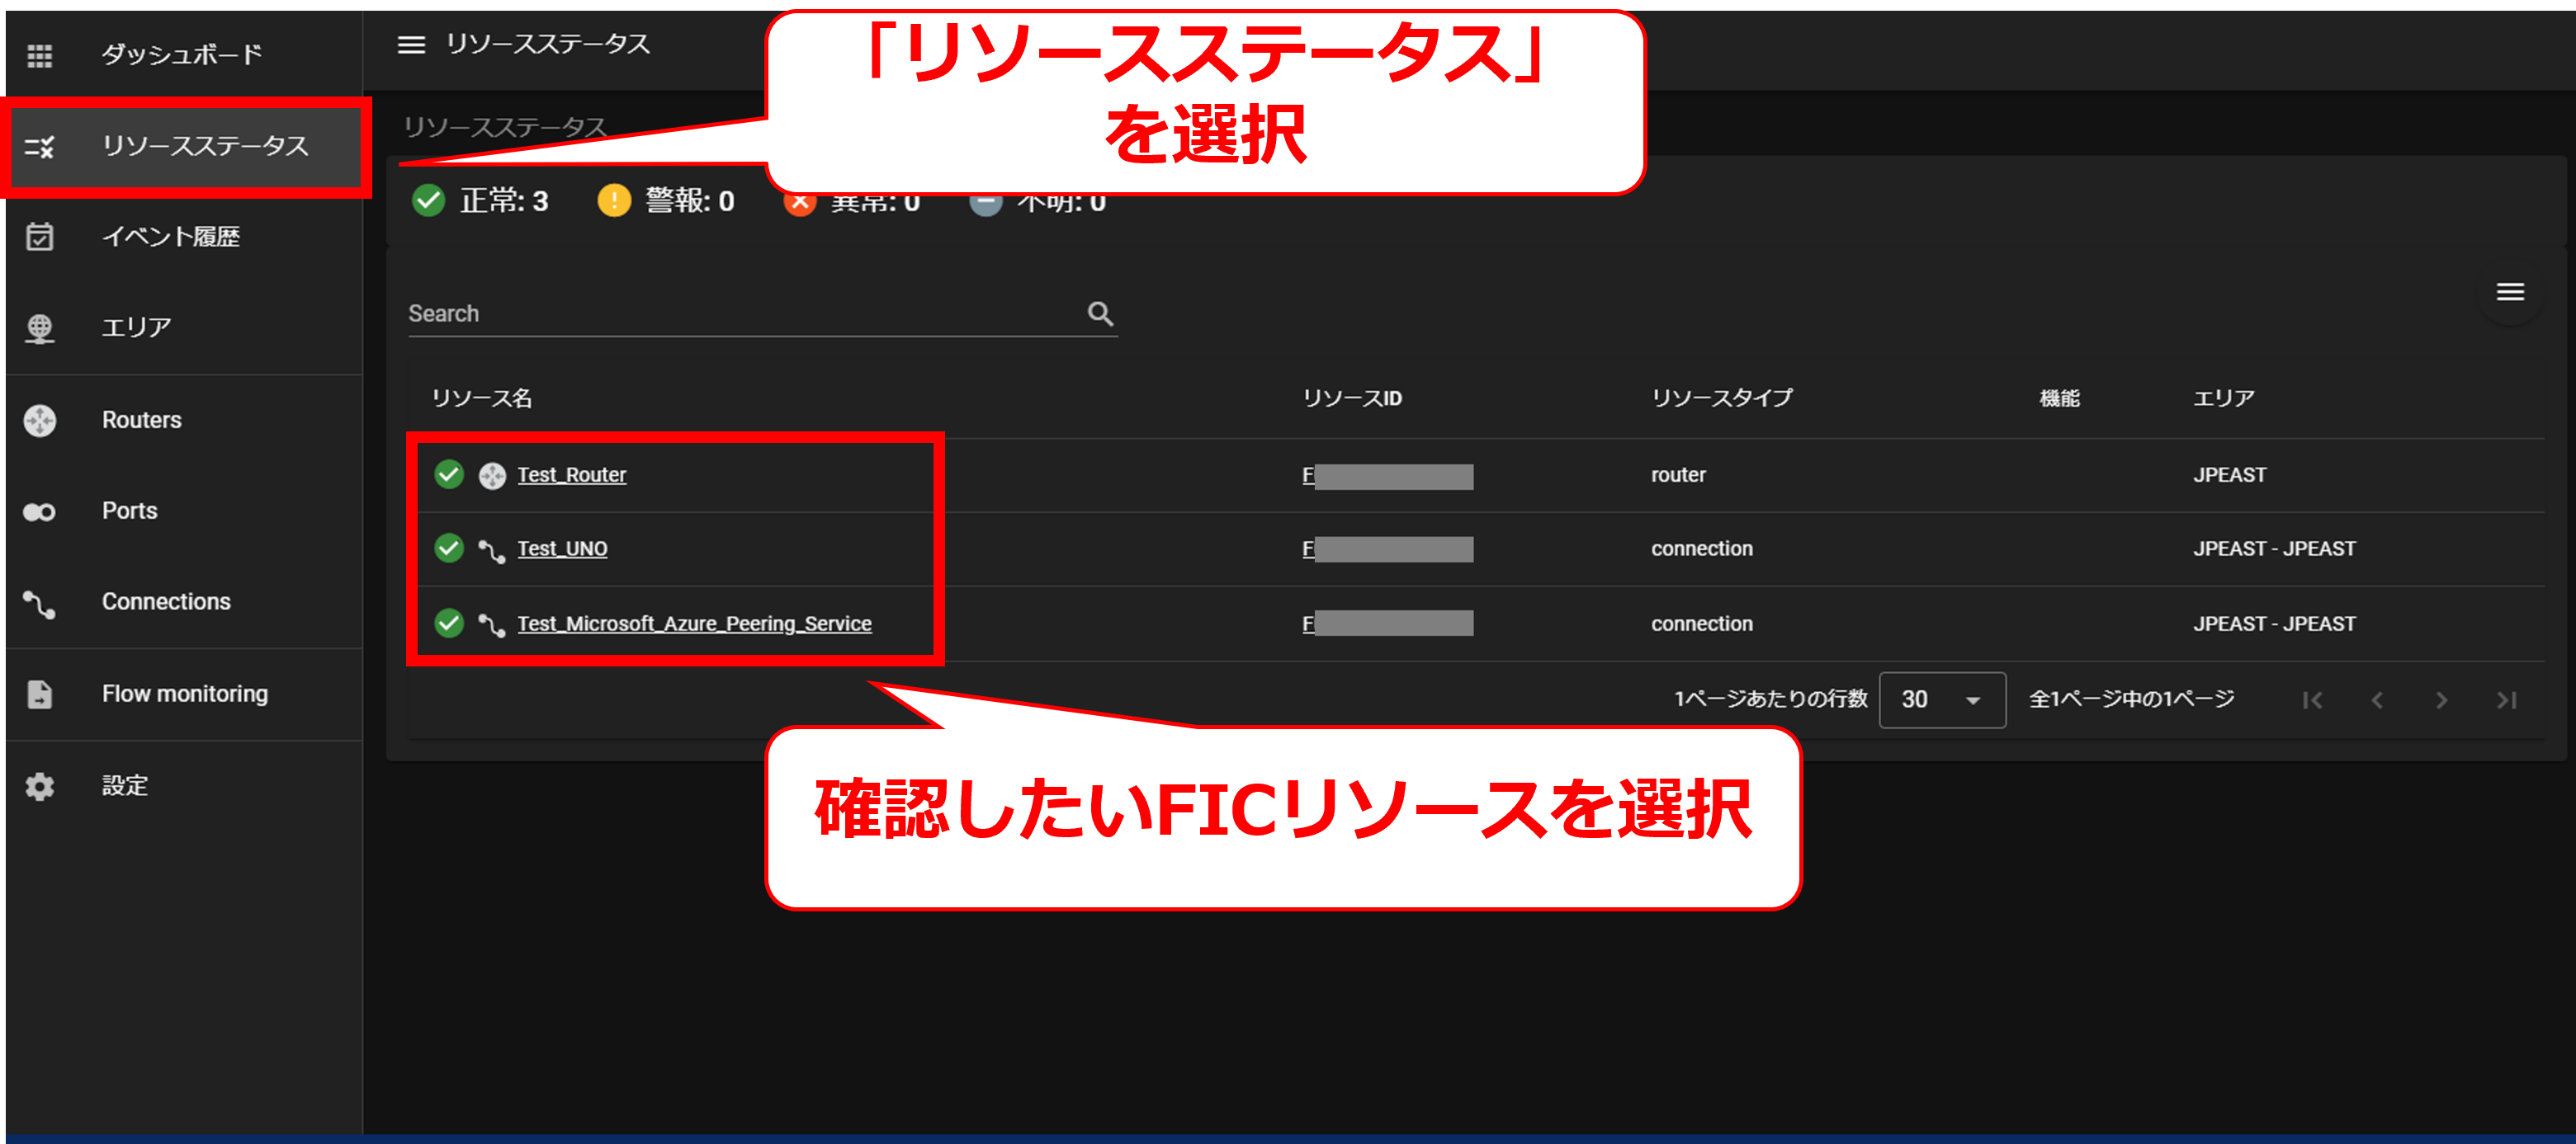Click the Ports toggle-shaped icon
The width and height of the screenshot is (2576, 1144).
pyautogui.click(x=39, y=511)
